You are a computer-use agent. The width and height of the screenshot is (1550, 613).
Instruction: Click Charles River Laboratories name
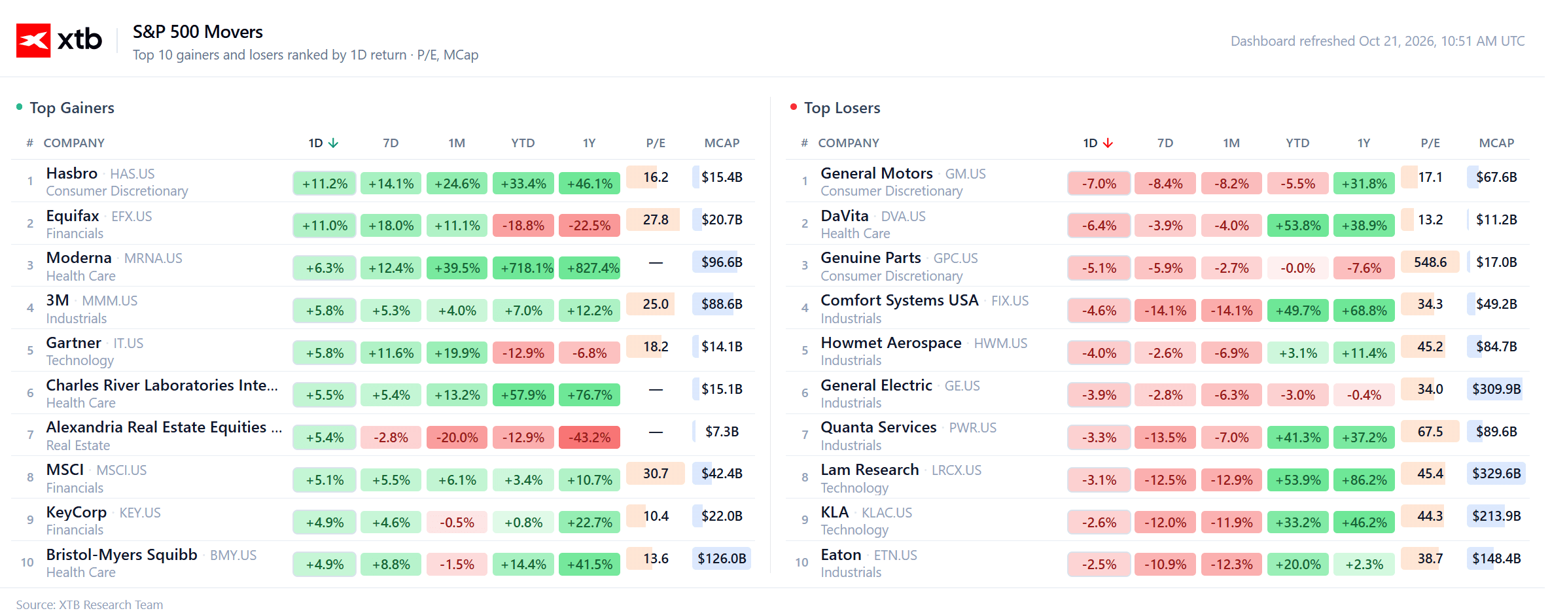click(x=162, y=385)
